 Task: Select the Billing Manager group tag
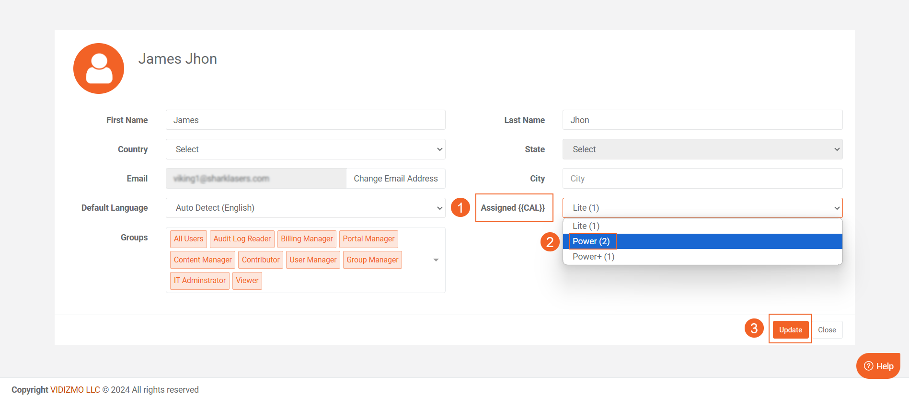307,239
